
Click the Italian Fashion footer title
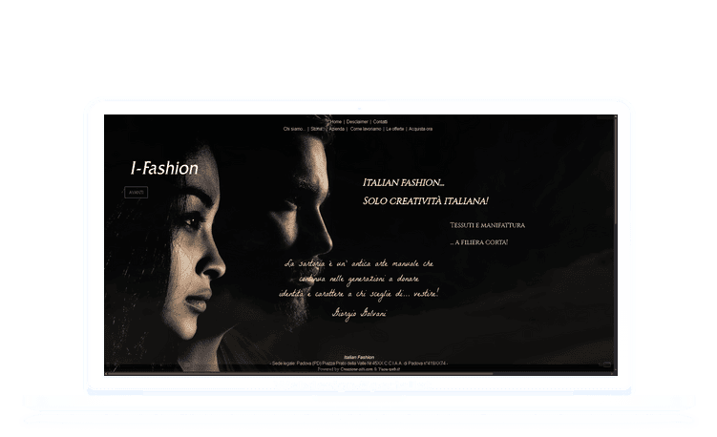pos(358,357)
